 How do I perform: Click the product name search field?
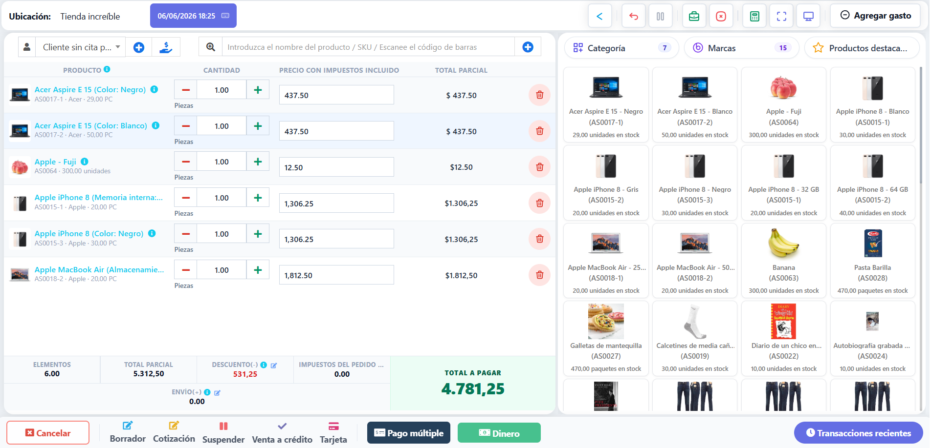368,47
